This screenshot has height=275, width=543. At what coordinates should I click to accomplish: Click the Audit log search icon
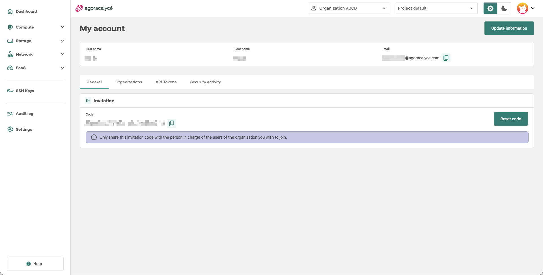[x=10, y=114]
